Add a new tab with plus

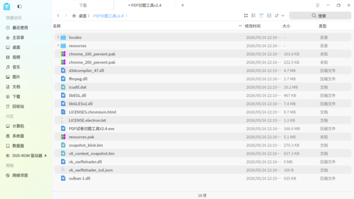[x=183, y=5]
